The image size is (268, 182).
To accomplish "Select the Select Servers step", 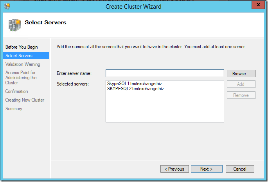I will point(26,56).
